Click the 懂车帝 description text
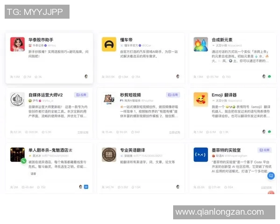 [x=149, y=54]
